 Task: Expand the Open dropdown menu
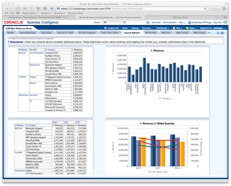[x=191, y=28]
